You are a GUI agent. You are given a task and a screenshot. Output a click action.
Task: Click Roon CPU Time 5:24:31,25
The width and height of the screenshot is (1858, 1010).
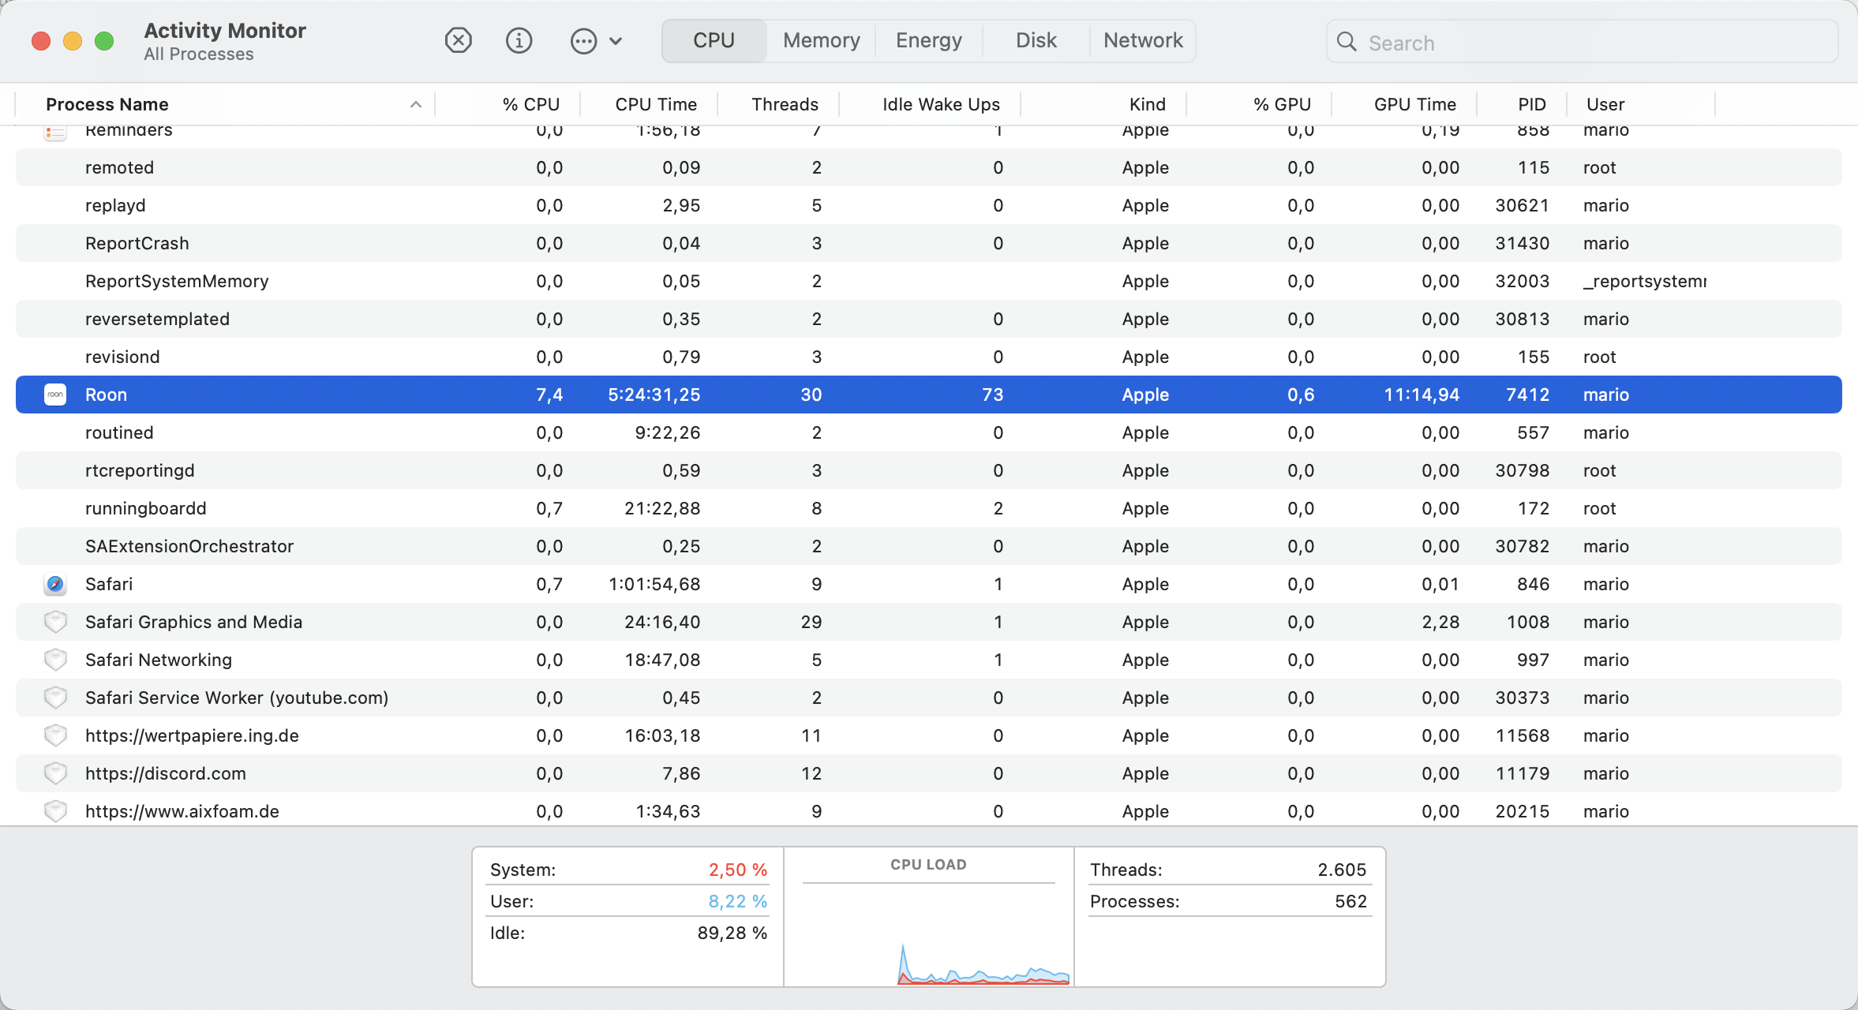(654, 395)
